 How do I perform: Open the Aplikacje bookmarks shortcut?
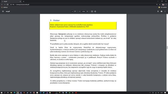point(4,7)
